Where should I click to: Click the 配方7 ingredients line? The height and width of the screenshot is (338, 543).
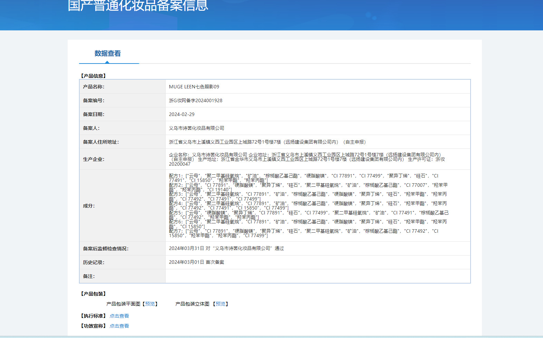pyautogui.click(x=304, y=233)
